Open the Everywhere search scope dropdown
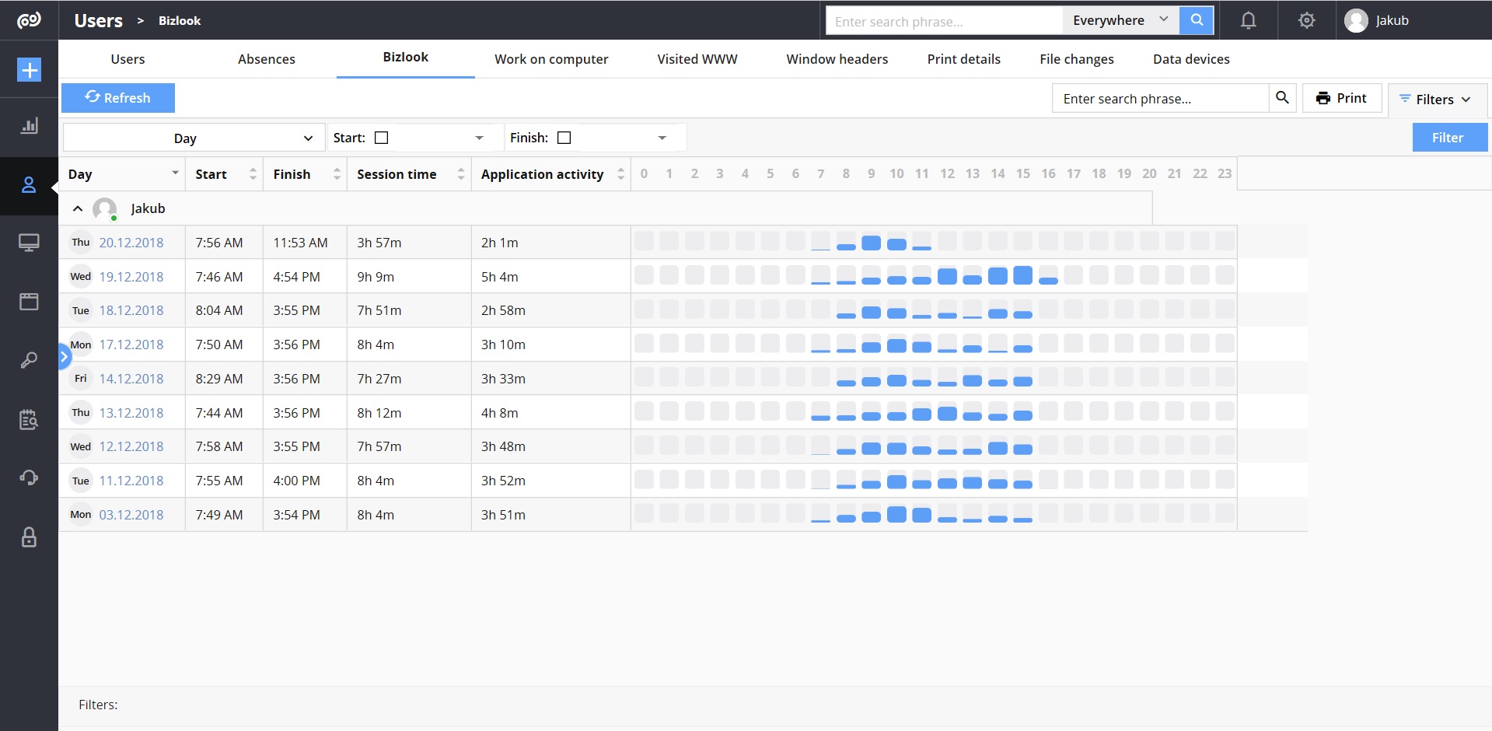The width and height of the screenshot is (1492, 731). click(x=1120, y=20)
